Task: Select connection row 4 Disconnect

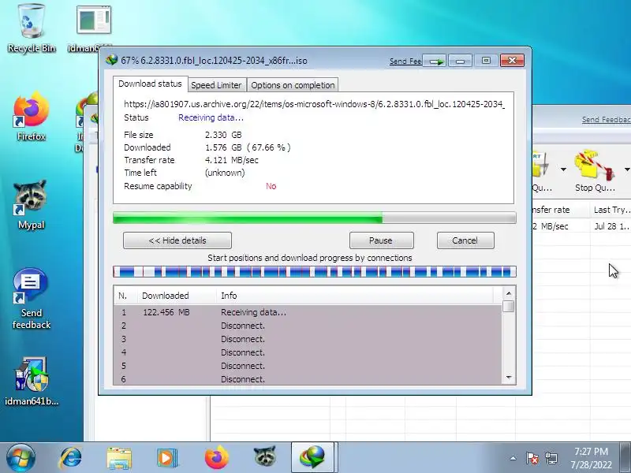Action: point(308,352)
